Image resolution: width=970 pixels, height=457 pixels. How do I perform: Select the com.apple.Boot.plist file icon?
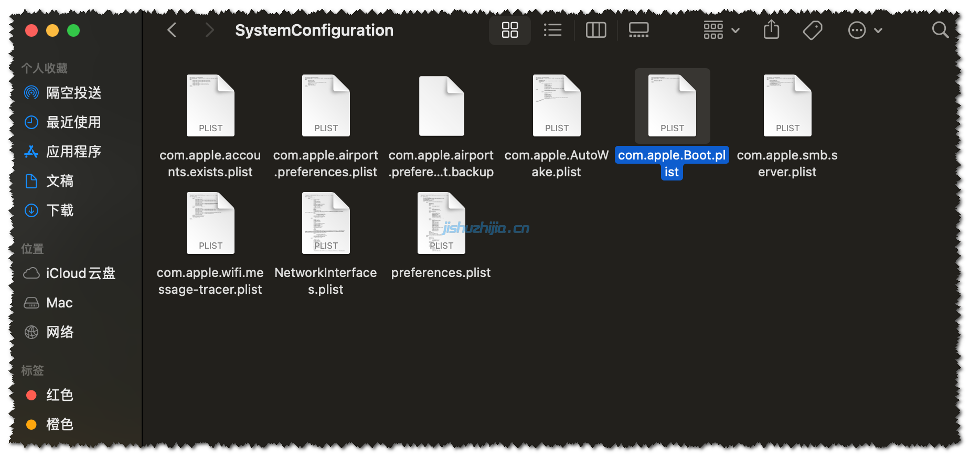click(x=672, y=105)
